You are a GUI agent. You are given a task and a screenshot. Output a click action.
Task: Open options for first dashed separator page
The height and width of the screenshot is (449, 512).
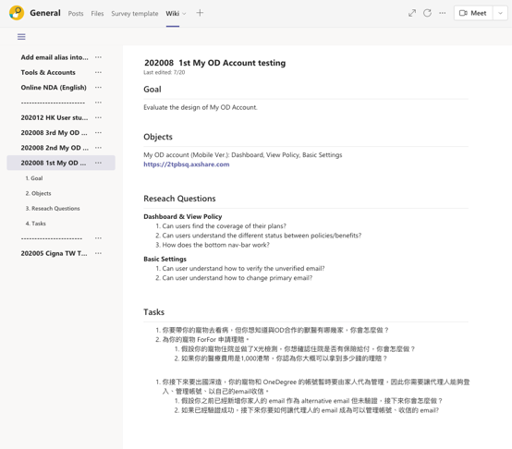click(x=98, y=103)
